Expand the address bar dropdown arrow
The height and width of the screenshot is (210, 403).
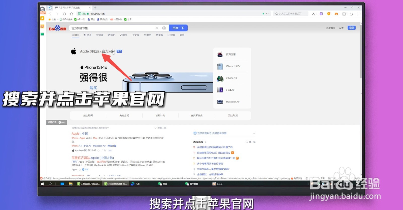pyautogui.click(x=267, y=14)
